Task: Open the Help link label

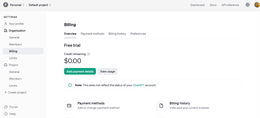Action: pos(13,114)
